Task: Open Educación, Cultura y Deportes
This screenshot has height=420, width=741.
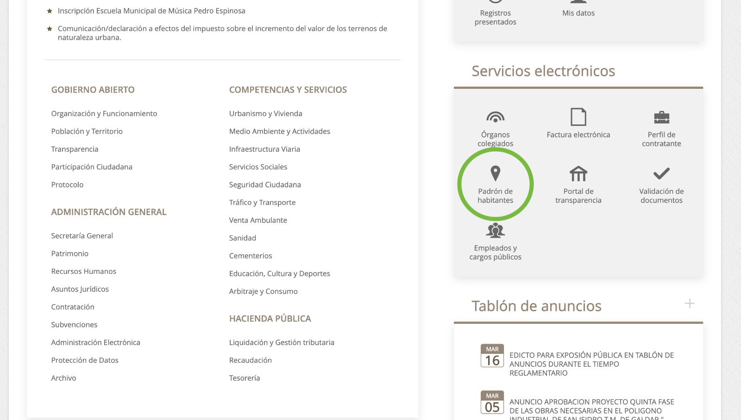Action: click(x=280, y=274)
